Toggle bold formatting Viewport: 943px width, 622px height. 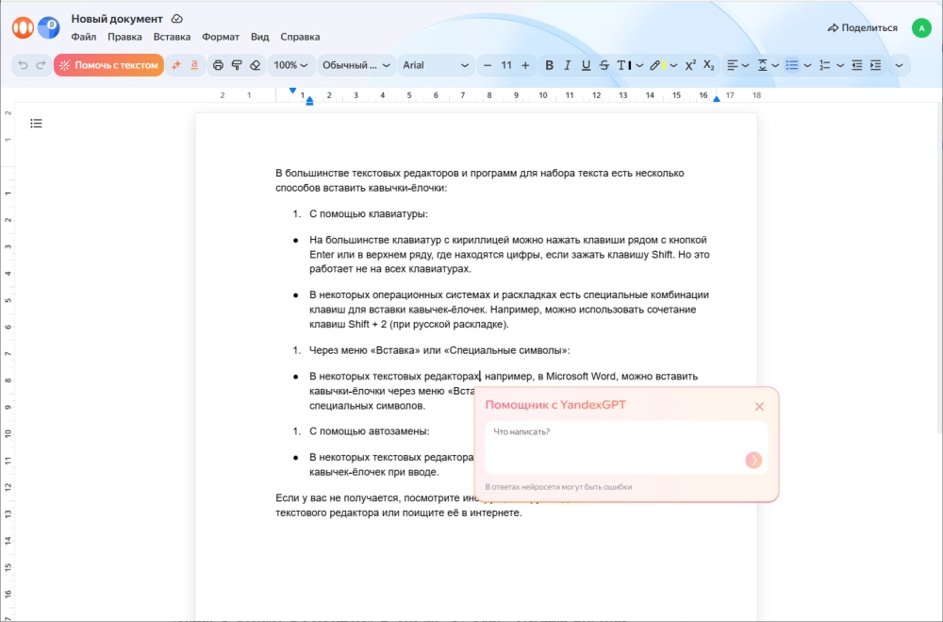click(549, 65)
